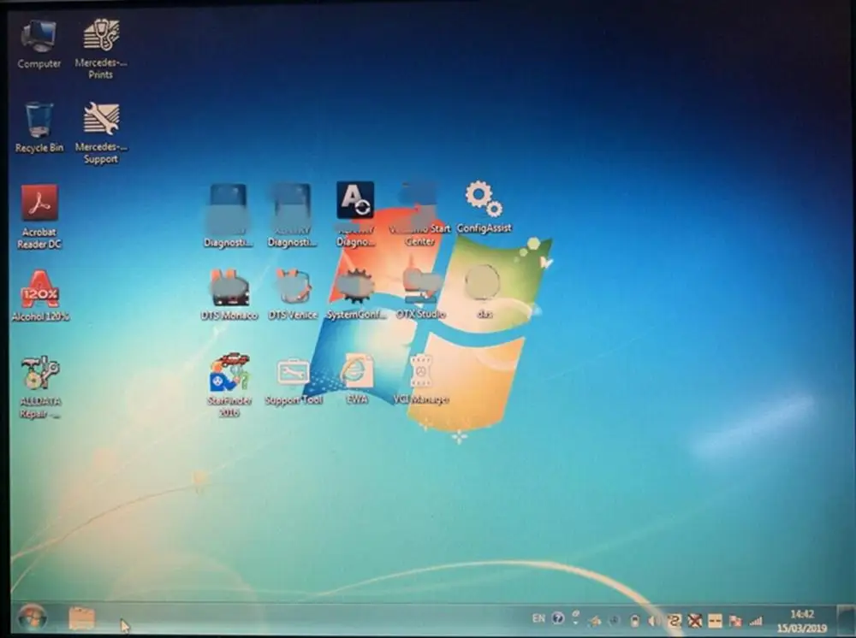Image resolution: width=856 pixels, height=638 pixels.
Task: Open the ALLDATA Repair shortcut
Action: (40, 387)
